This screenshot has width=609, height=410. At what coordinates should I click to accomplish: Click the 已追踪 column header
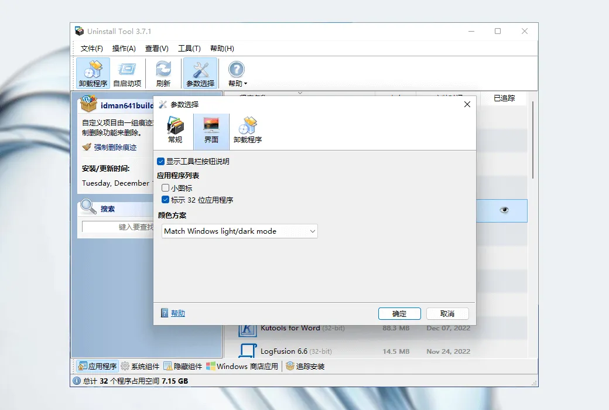click(x=504, y=98)
